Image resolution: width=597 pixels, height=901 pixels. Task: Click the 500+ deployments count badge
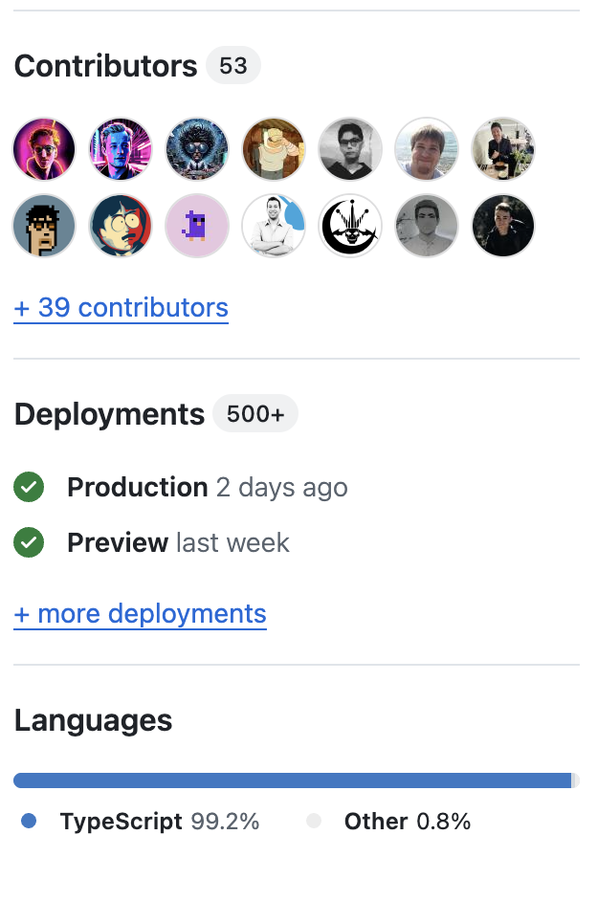tap(255, 414)
